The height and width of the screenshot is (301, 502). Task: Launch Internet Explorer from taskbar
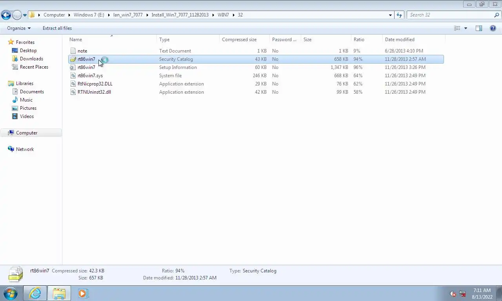click(x=35, y=293)
